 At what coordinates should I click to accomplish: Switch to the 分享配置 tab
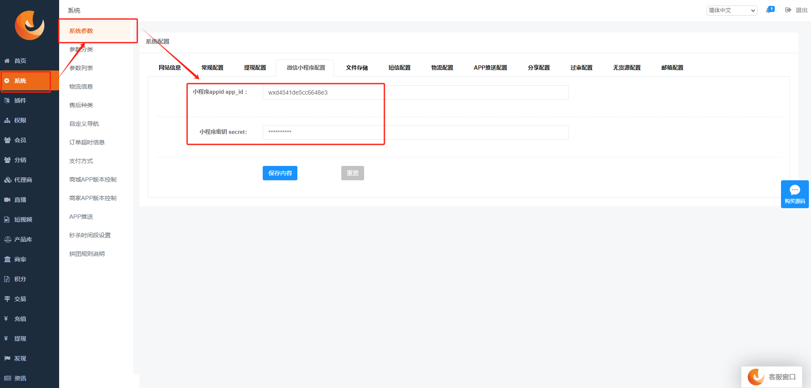coord(539,68)
